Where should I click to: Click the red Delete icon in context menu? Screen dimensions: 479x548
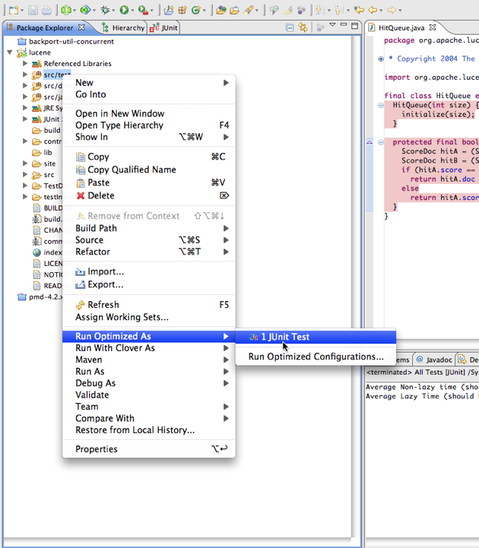81,195
